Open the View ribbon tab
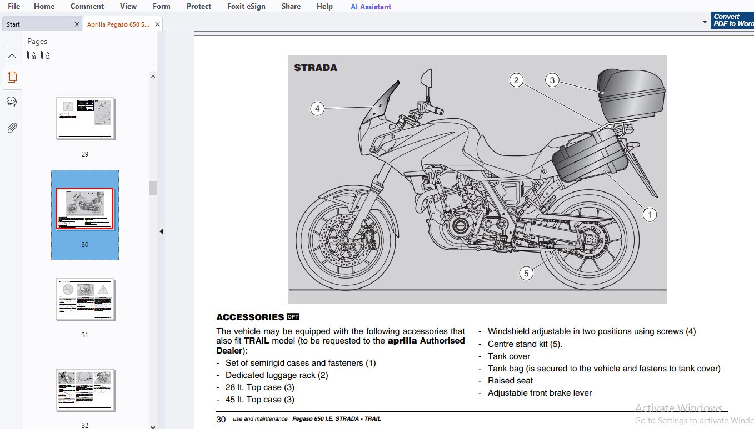 pyautogui.click(x=128, y=6)
